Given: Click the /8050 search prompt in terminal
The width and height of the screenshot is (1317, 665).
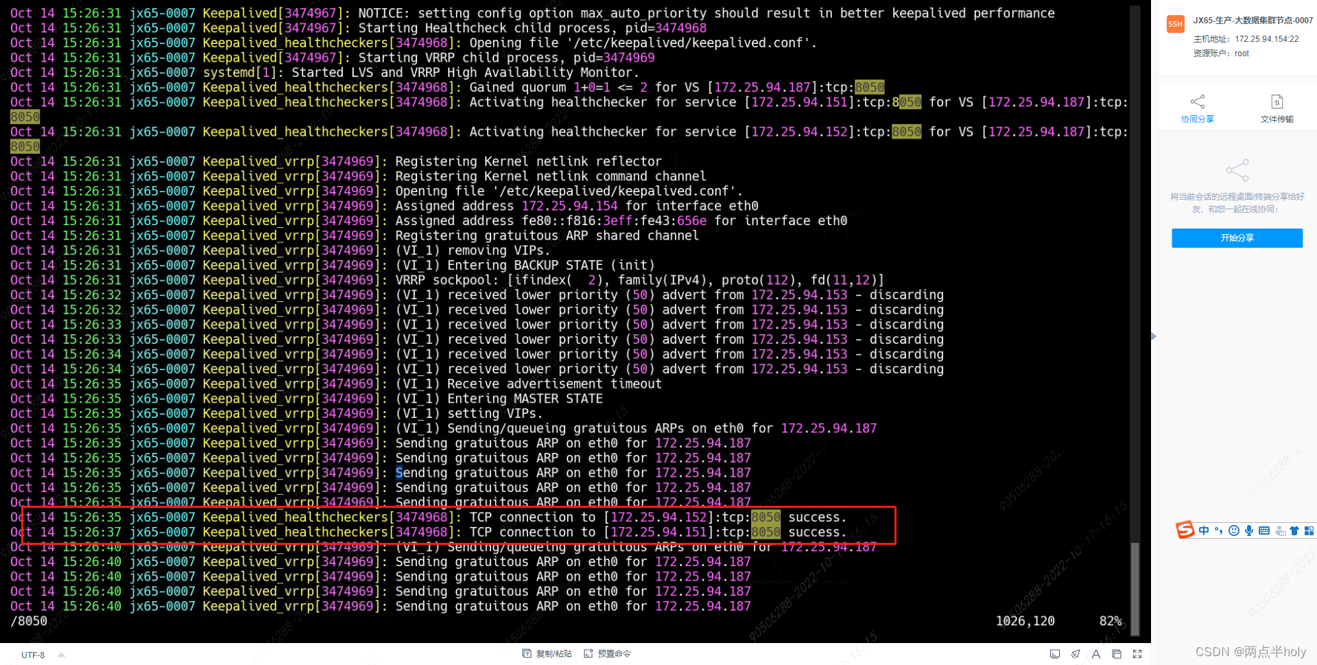Looking at the screenshot, I should point(29,621).
